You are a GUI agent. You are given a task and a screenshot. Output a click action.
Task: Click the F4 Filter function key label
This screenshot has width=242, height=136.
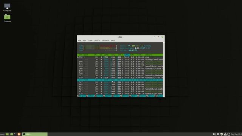(x=107, y=96)
